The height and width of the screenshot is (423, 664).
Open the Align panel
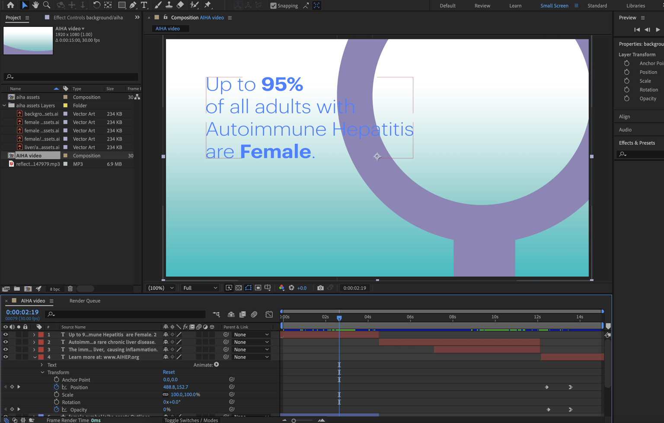point(624,117)
